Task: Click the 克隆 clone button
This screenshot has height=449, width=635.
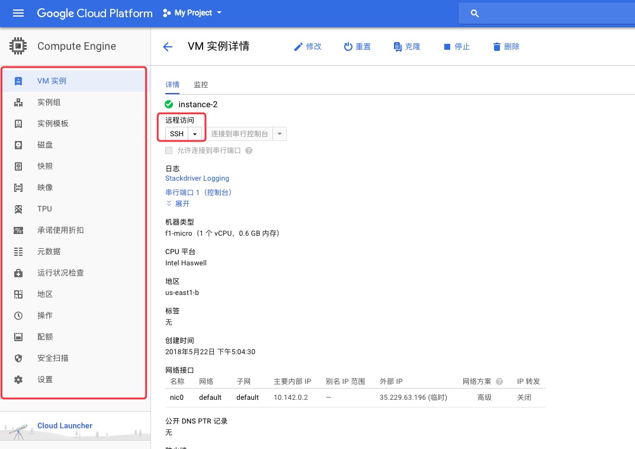Action: point(406,47)
